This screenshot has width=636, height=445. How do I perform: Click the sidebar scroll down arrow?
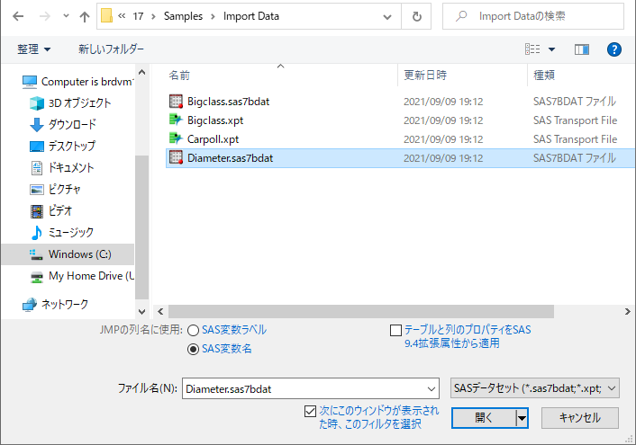pos(142,312)
